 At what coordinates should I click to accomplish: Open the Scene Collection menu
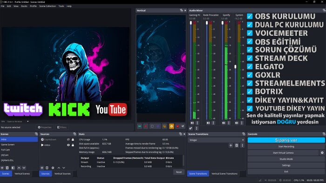point(48,6)
